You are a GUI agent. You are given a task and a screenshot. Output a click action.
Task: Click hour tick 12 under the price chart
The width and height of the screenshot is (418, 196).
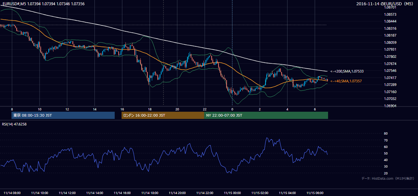[67, 109]
